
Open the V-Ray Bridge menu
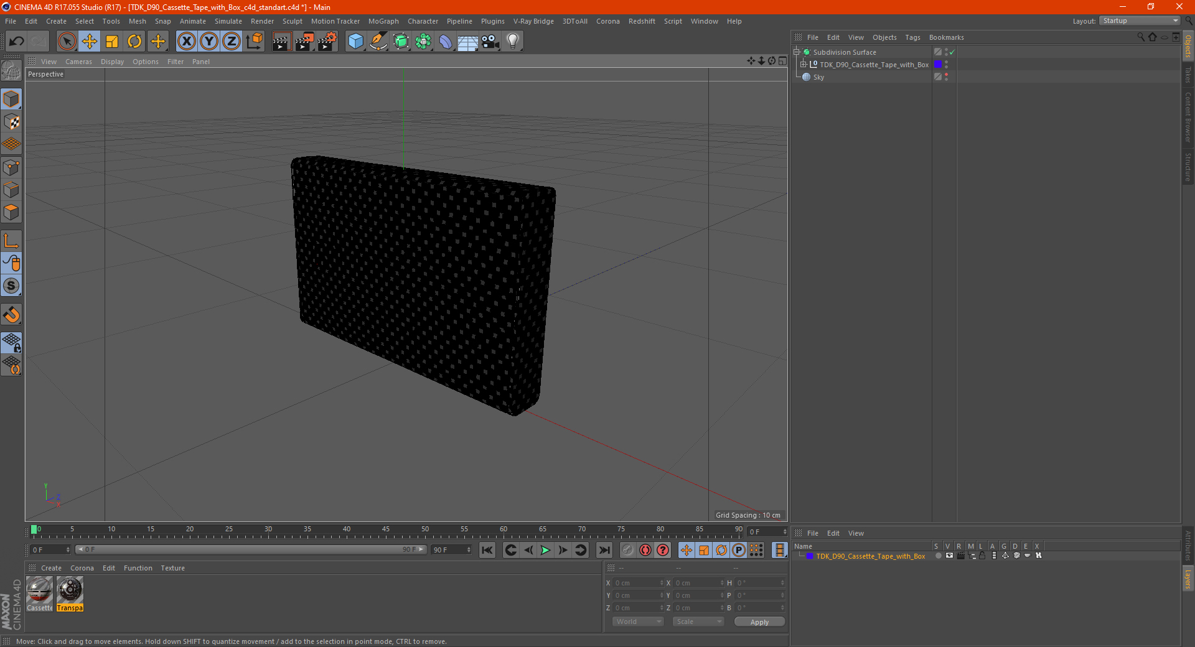click(x=533, y=21)
